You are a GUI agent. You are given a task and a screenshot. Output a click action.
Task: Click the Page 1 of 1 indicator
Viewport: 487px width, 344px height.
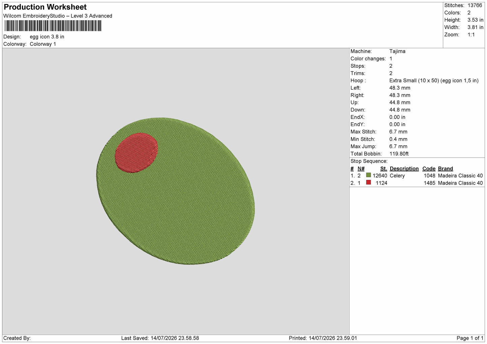470,338
